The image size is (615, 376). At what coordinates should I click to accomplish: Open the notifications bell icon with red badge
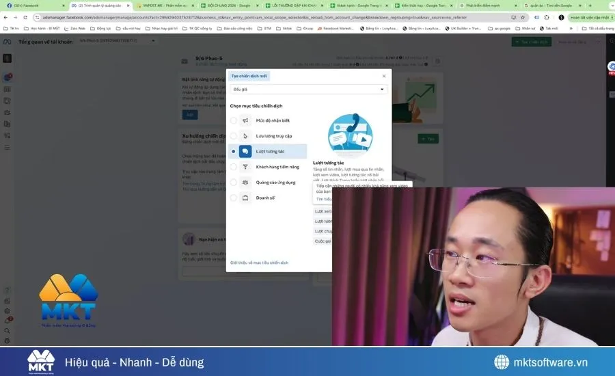(x=8, y=320)
